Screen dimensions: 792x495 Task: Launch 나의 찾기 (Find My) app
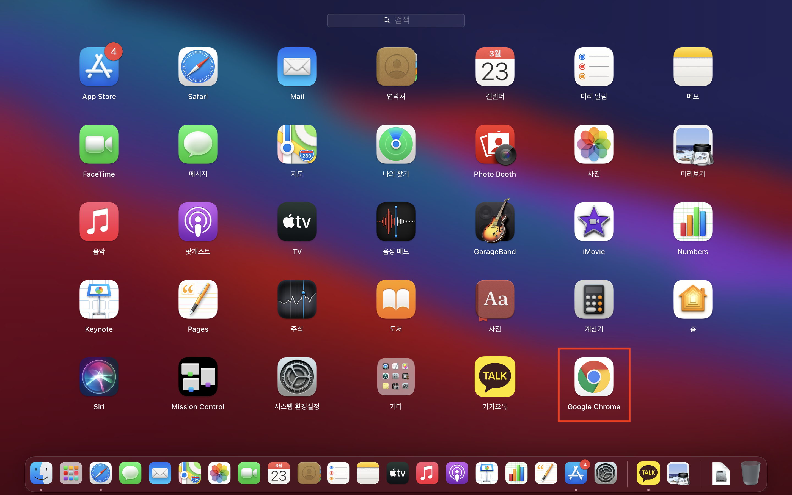tap(396, 144)
